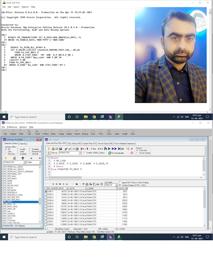Viewport: 213px width, 267px height.
Task: Switch to the Order By tab in Schemas panel
Action: 23,144
